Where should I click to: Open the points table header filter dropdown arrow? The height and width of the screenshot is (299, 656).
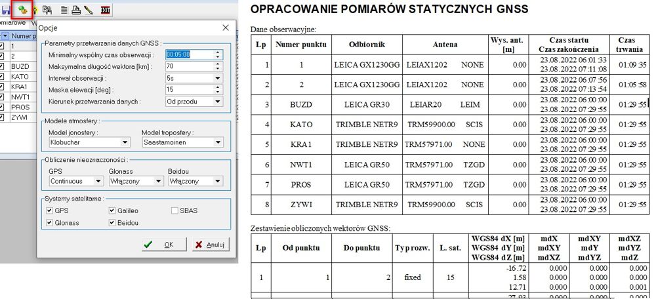pos(5,36)
